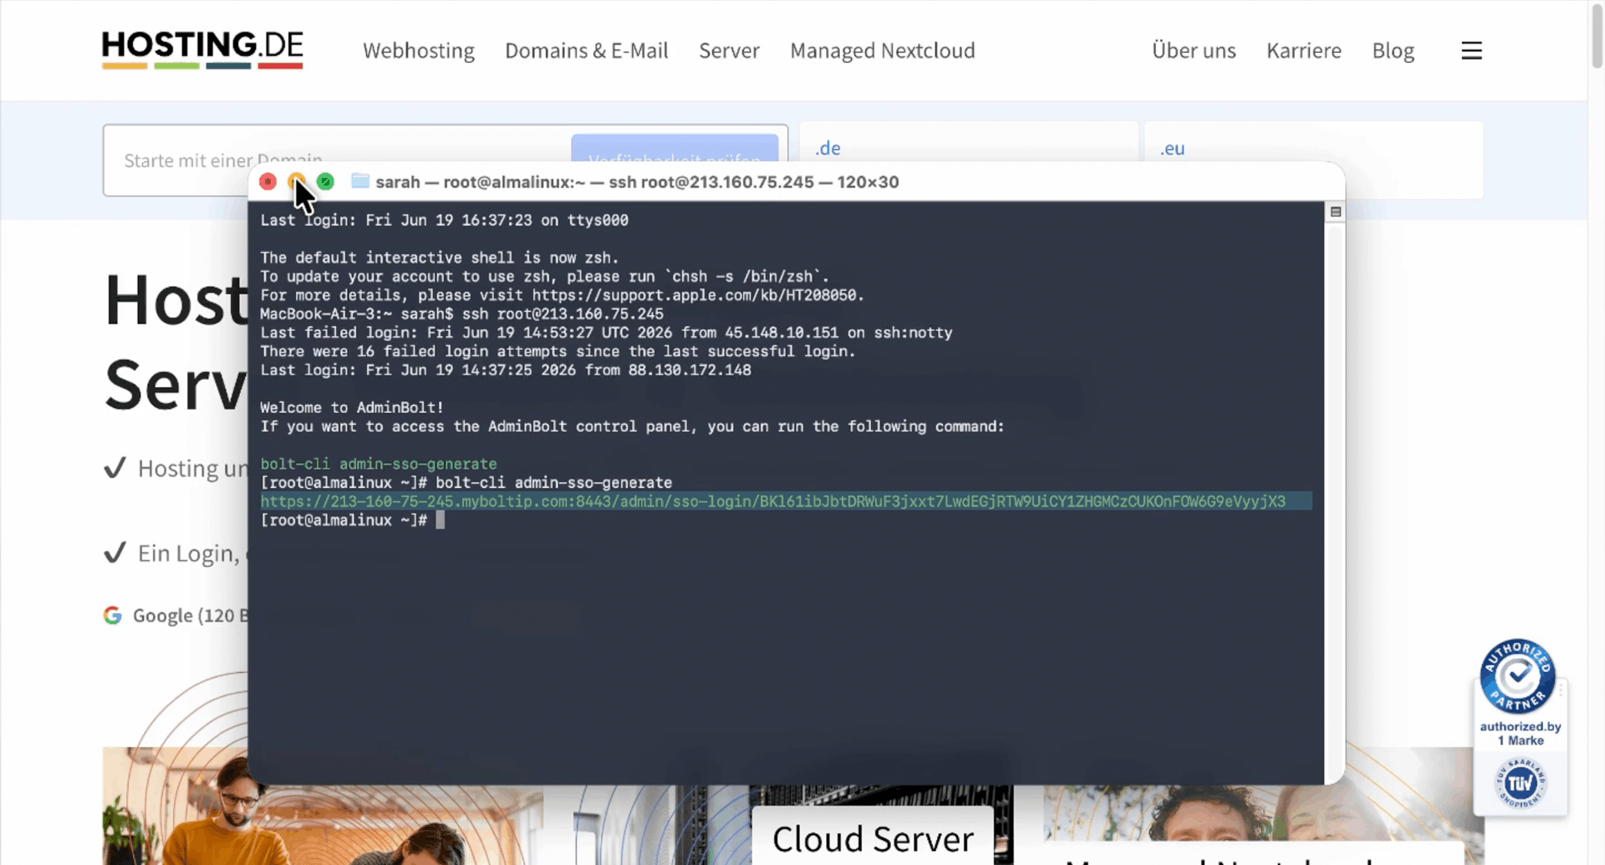The image size is (1605, 865).
Task: Click the TÜV Saarland seal
Action: pyautogui.click(x=1520, y=783)
